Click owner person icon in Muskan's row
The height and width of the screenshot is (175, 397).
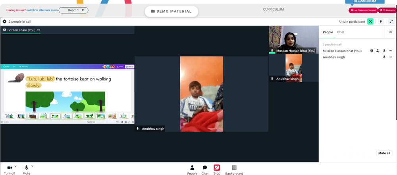click(378, 51)
